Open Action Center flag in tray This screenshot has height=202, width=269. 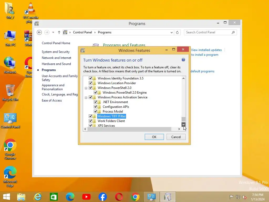pos(231,197)
